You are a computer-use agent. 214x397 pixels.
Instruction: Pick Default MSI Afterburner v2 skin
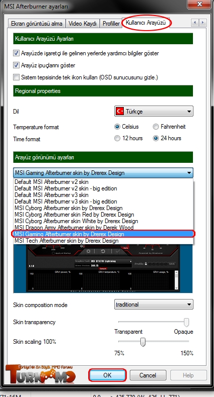(103, 182)
